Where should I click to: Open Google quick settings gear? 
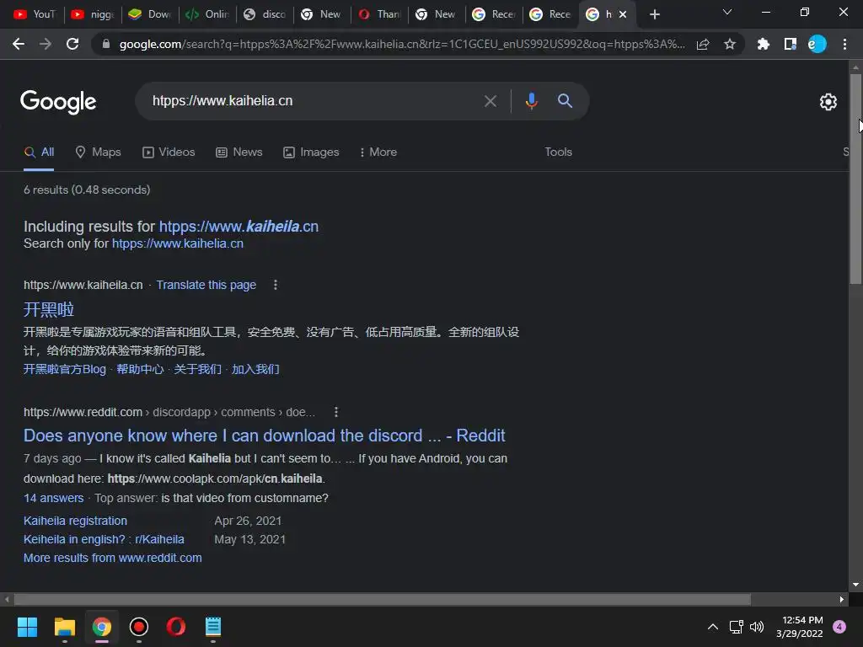pyautogui.click(x=828, y=102)
